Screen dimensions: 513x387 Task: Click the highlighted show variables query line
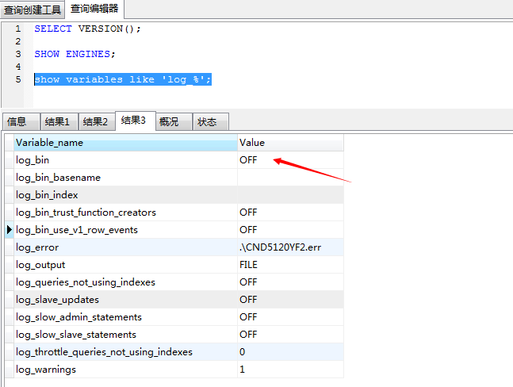(123, 79)
